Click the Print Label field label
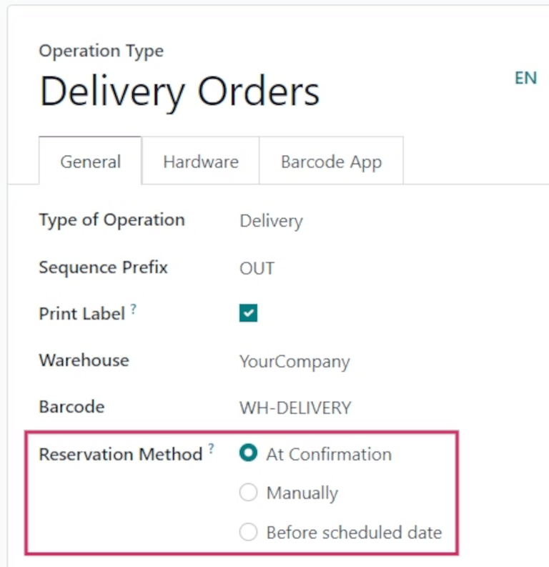The width and height of the screenshot is (549, 567). 81,313
